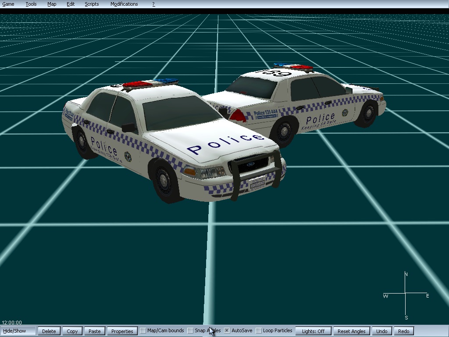Click the Paste button

95,331
